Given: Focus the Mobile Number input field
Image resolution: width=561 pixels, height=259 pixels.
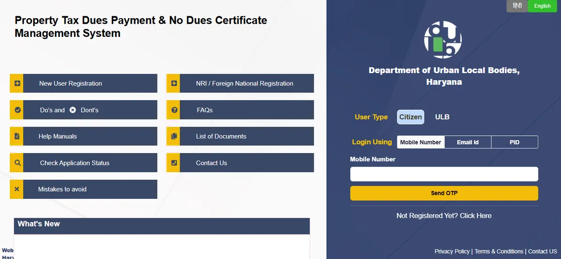Looking at the screenshot, I should click(444, 174).
